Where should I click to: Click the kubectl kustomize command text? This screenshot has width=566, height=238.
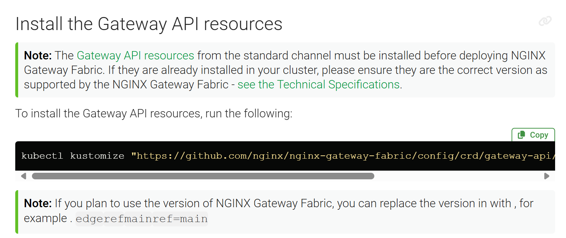tap(73, 156)
